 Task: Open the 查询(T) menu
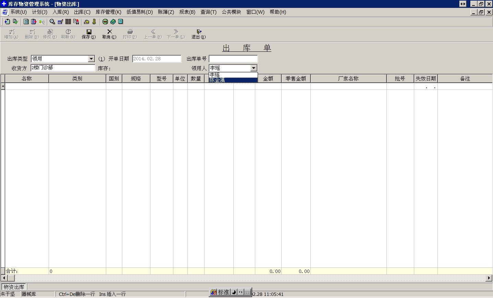(209, 12)
